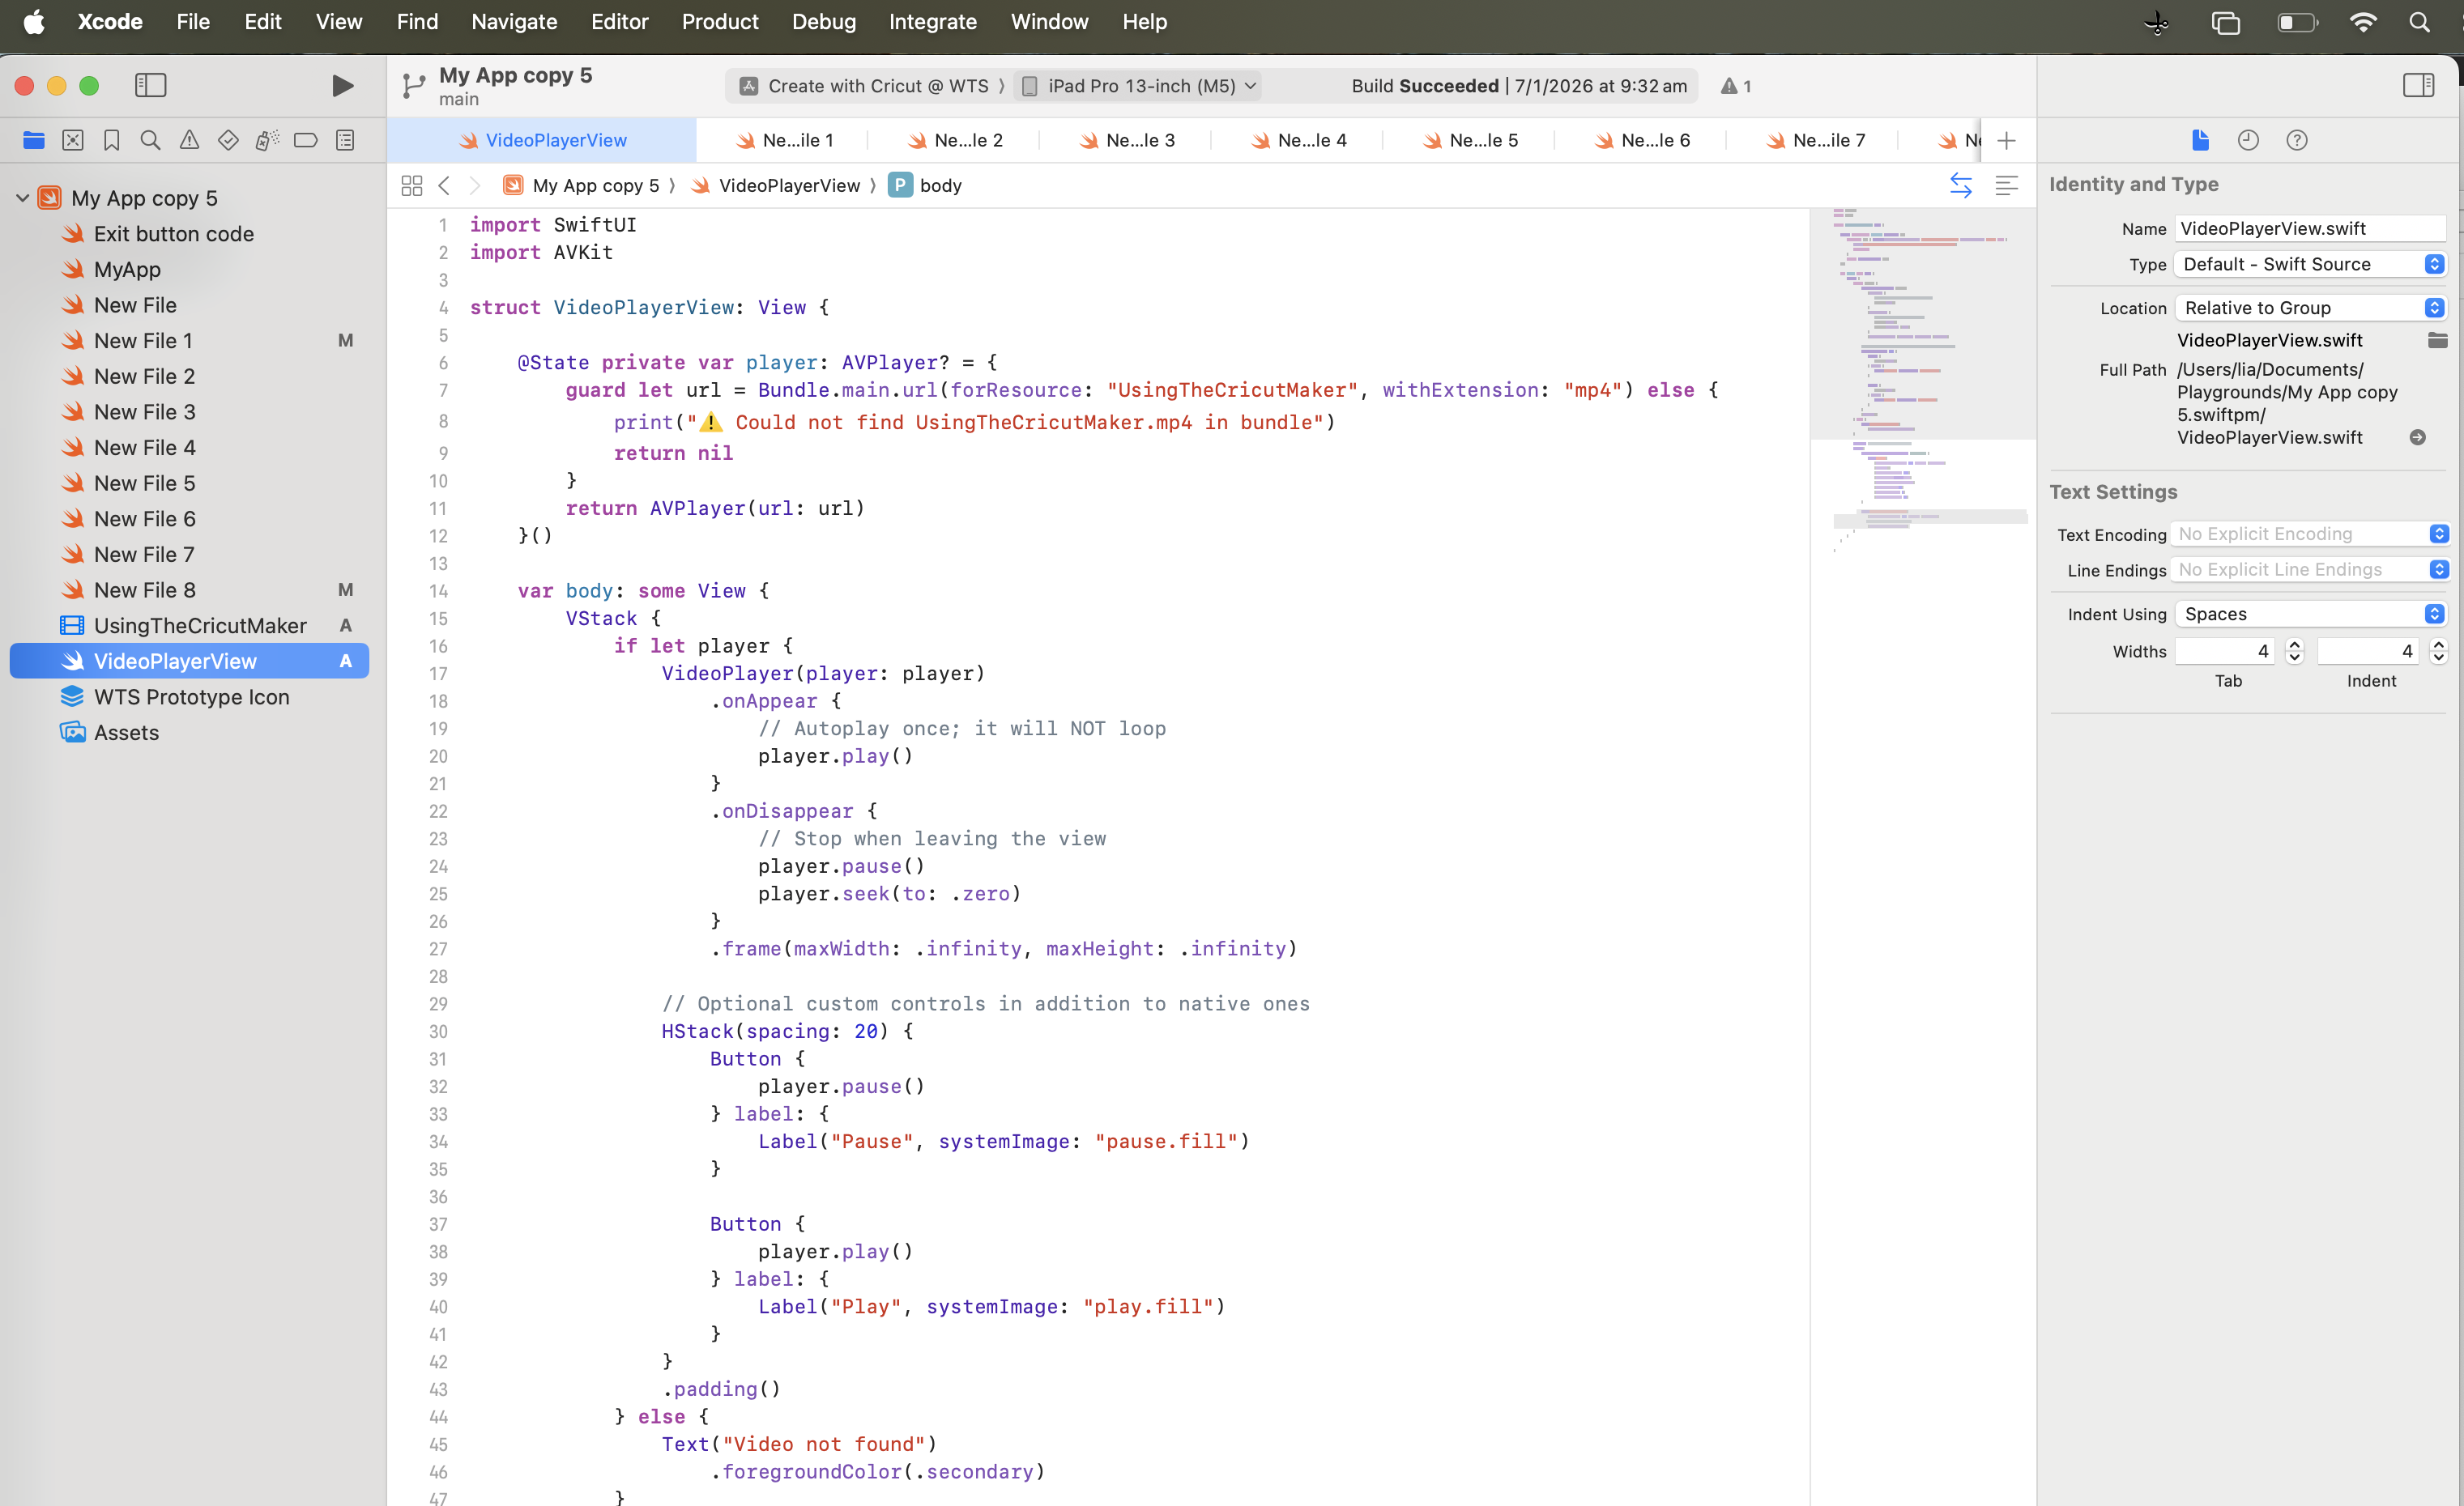The height and width of the screenshot is (1506, 2464).
Task: Show the Issue navigator warning icon
Action: (189, 141)
